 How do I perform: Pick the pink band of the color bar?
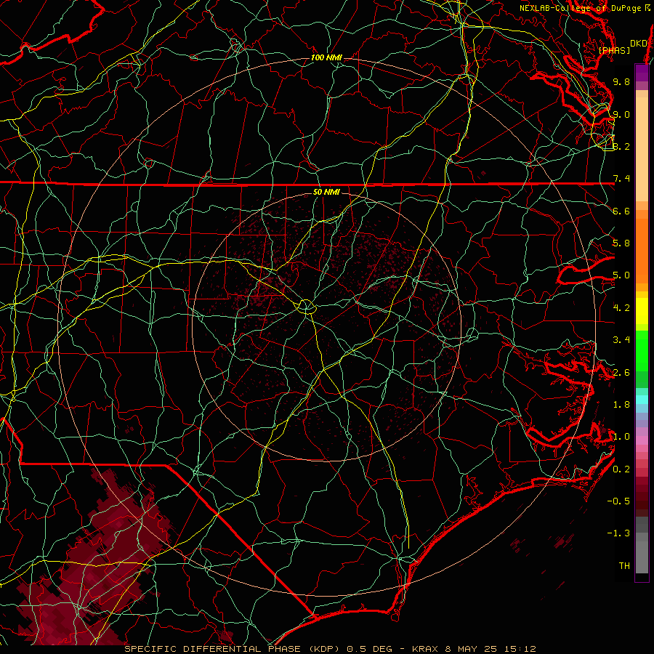pyautogui.click(x=642, y=440)
